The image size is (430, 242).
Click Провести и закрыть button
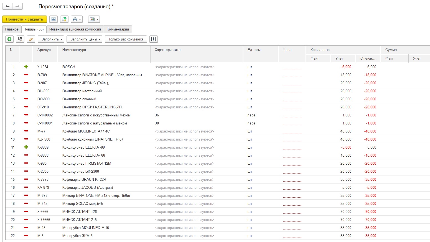click(x=24, y=19)
